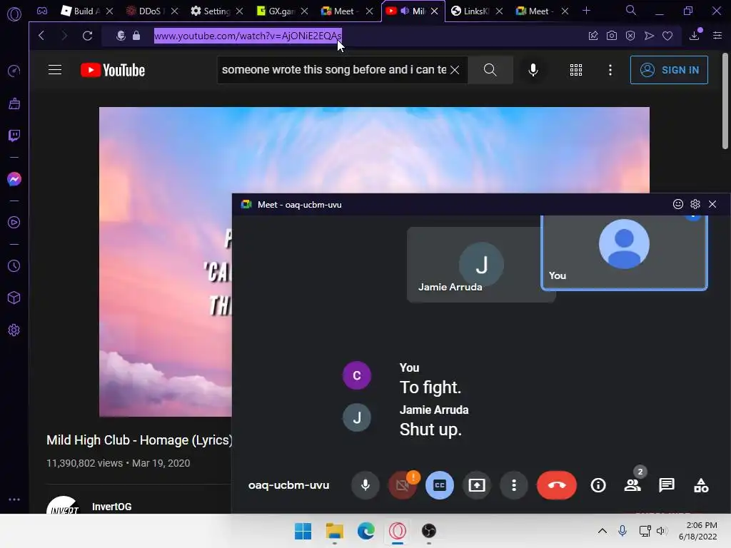Open YouTube settings three-dot menu
This screenshot has width=731, height=548.
click(x=610, y=70)
